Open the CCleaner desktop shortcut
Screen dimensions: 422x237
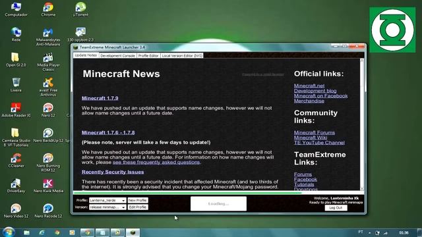pos(16,161)
